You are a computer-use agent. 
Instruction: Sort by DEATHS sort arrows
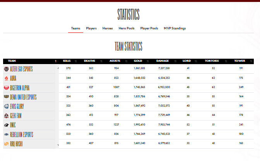point(101,61)
